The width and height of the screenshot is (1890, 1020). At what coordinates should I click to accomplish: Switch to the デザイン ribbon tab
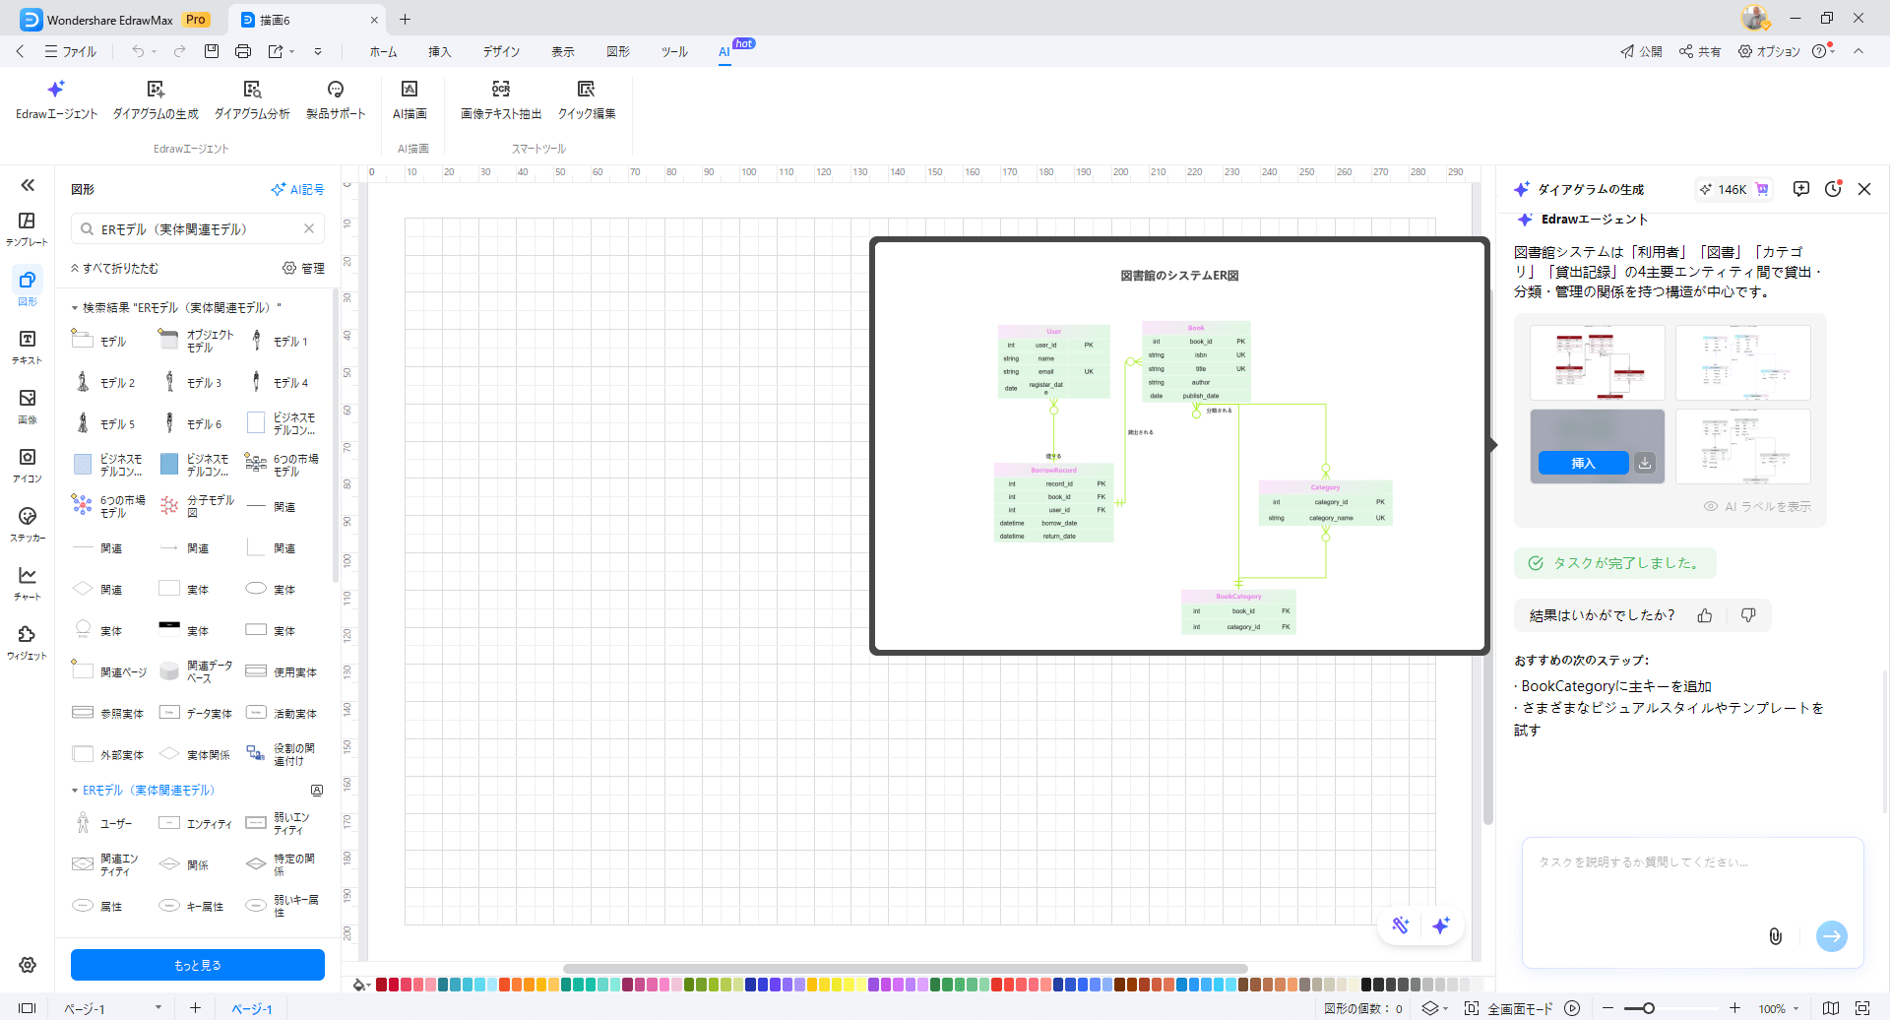point(501,51)
